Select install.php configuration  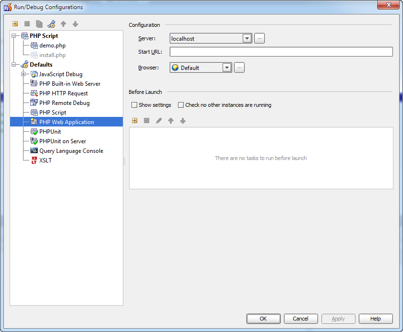coord(52,55)
